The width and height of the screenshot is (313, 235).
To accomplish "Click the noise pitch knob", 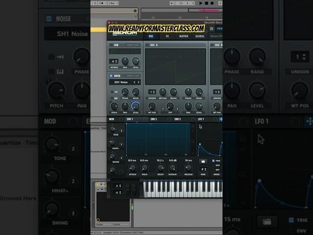I will 114,106.
